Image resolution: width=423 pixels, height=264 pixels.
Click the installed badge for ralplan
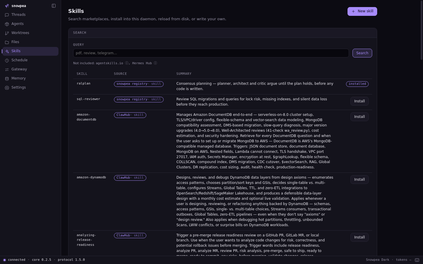(357, 84)
